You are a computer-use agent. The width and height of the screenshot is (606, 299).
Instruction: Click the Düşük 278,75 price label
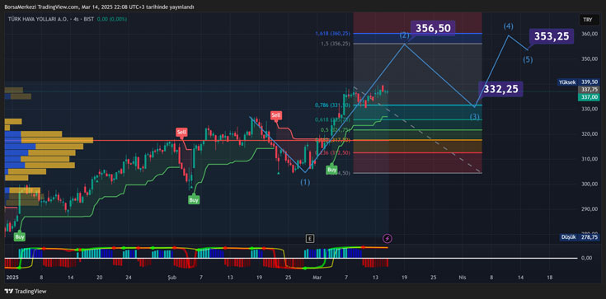[x=580, y=237]
